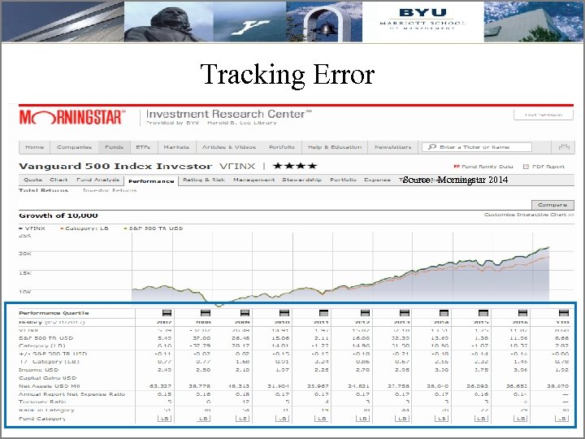Click the Net Assets USD Mil row label
585x439 pixels.
click(x=50, y=386)
